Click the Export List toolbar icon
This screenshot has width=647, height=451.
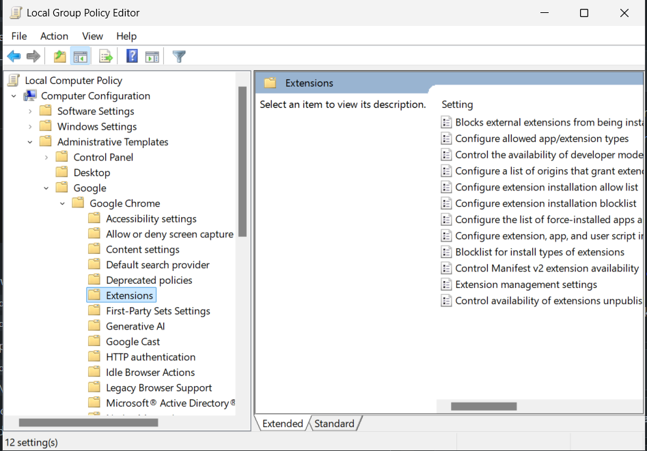(x=105, y=57)
